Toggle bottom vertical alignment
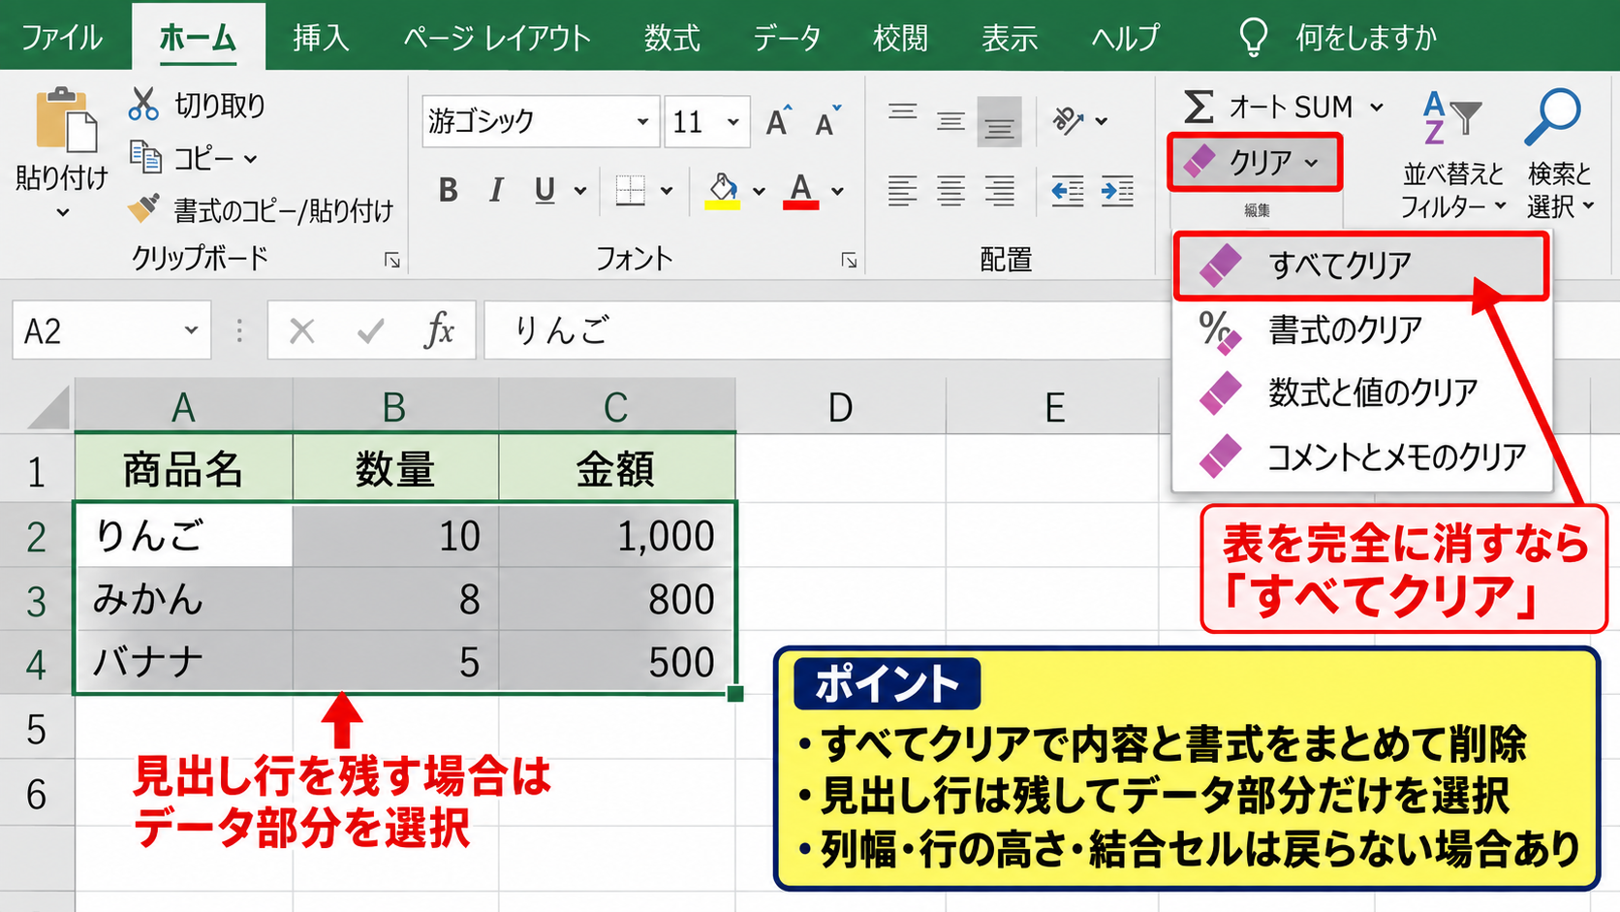 pos(999,121)
